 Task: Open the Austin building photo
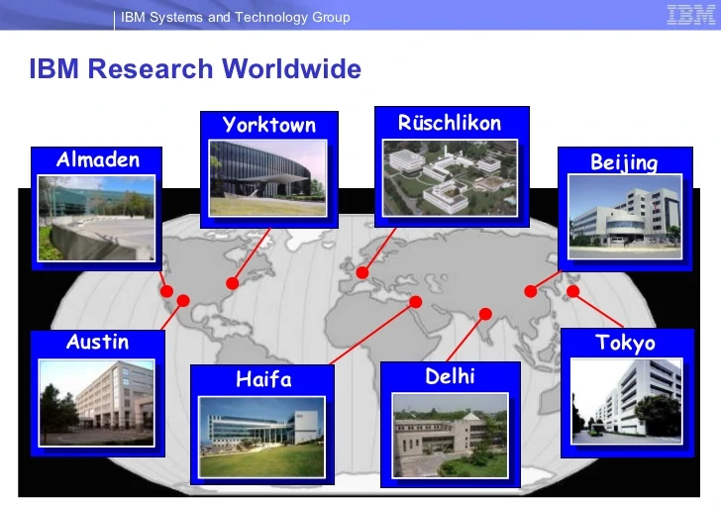point(97,403)
